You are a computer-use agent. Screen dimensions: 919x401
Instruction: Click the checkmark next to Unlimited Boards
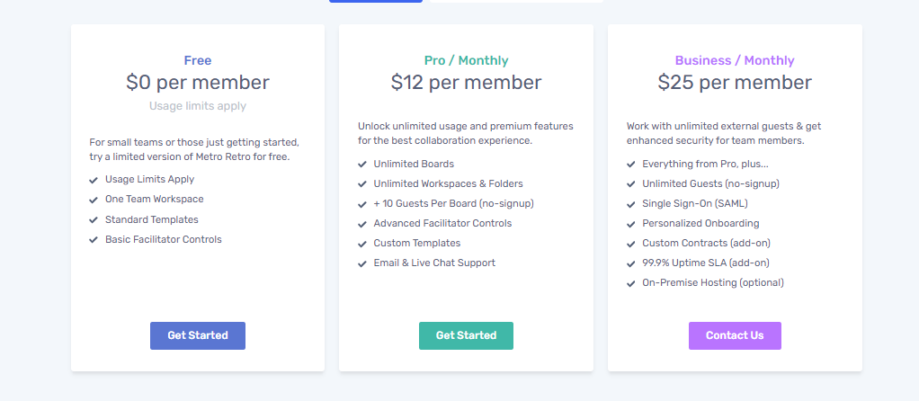click(362, 165)
